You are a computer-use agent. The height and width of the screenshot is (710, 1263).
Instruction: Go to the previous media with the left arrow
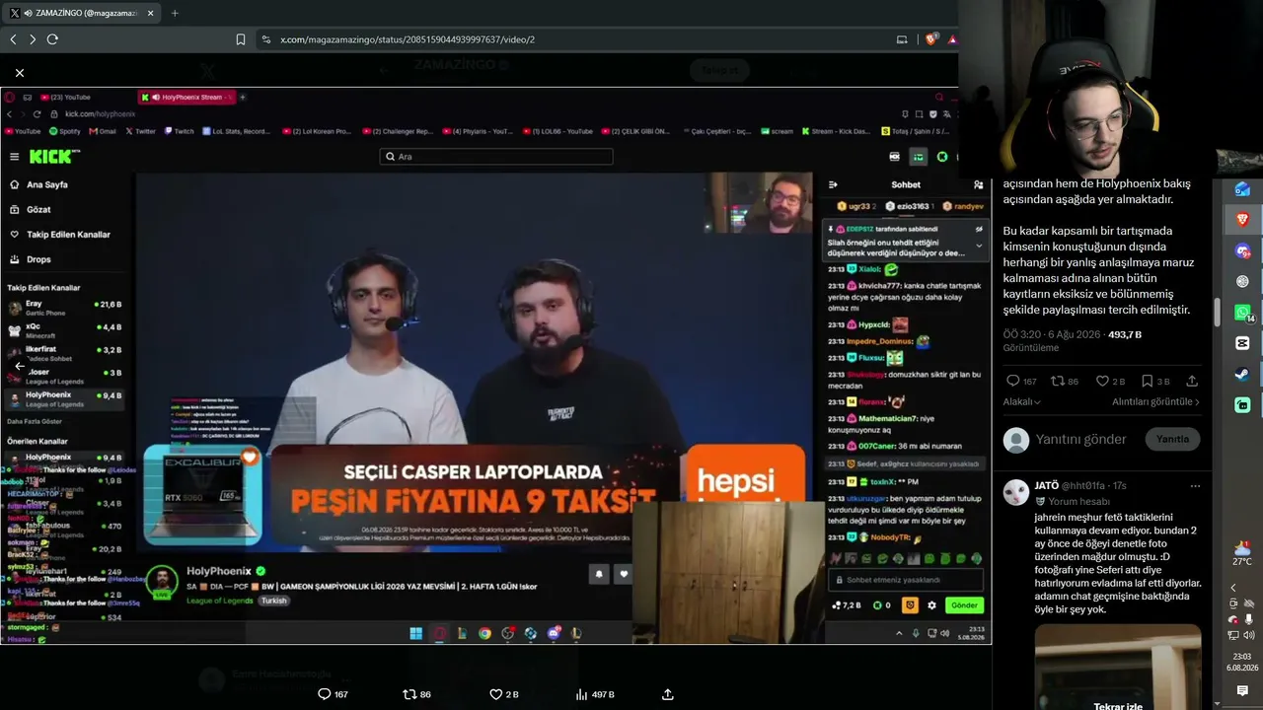click(20, 366)
